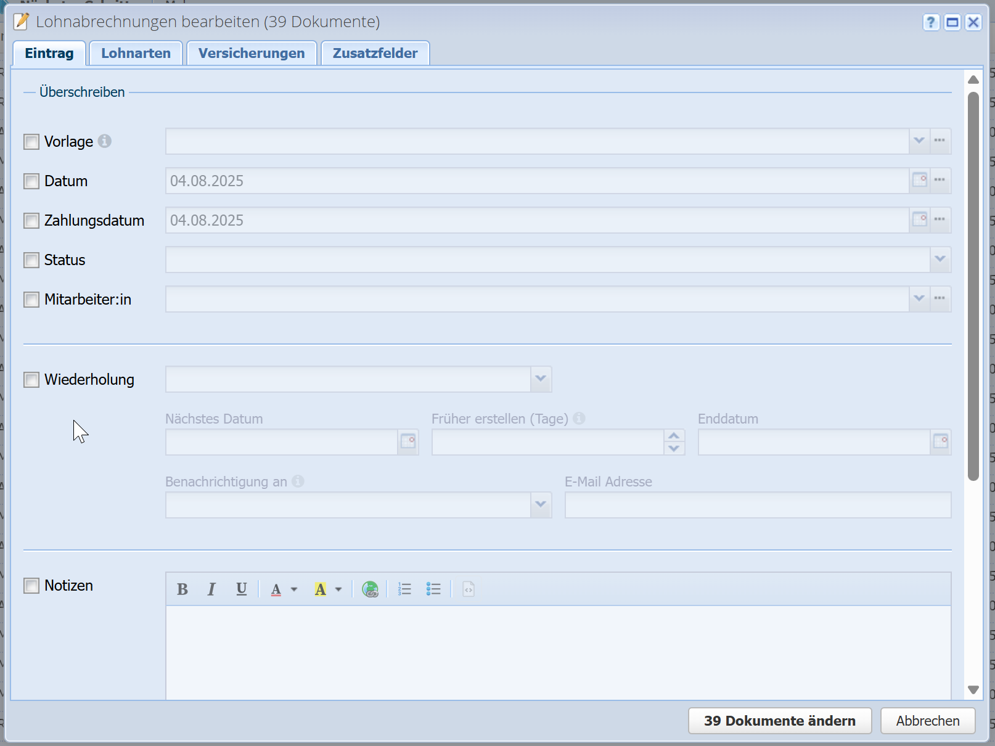Open the calendar picker for Datum
The height and width of the screenshot is (746, 995).
919,181
